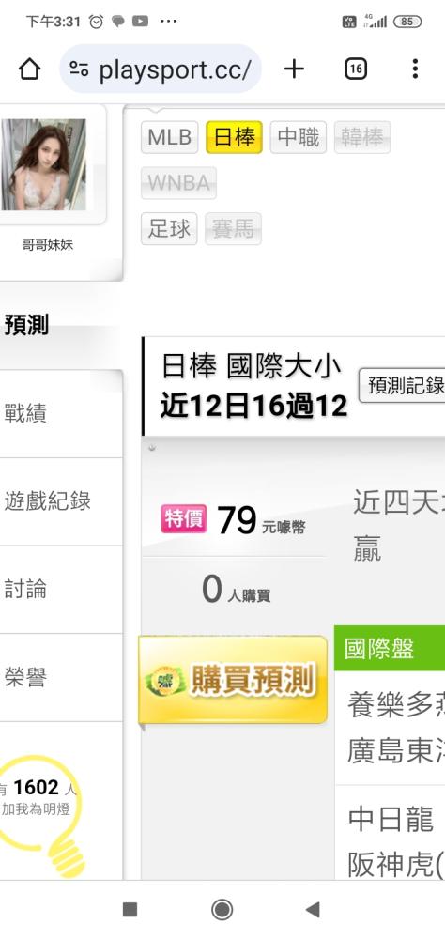Select the 足球 category tab
The width and height of the screenshot is (445, 939).
click(169, 229)
